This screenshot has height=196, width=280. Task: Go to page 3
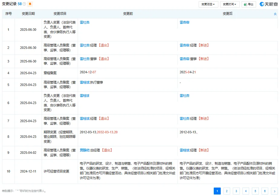[236, 191]
